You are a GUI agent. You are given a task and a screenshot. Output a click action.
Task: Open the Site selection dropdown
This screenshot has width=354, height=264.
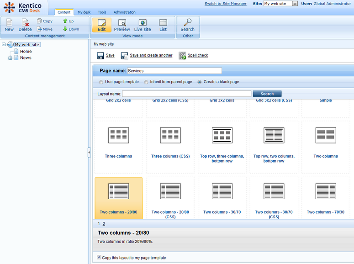pyautogui.click(x=295, y=4)
